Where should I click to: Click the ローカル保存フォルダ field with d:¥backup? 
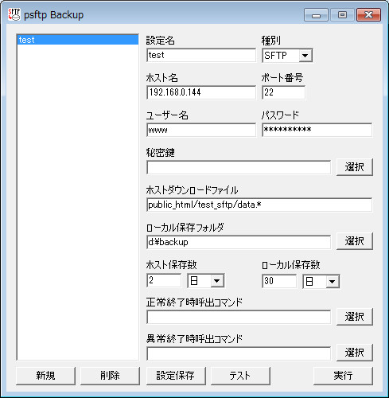pos(239,242)
